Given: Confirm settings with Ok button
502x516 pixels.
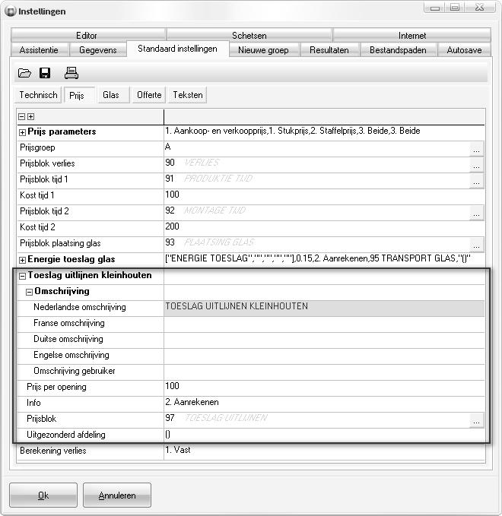Looking at the screenshot, I should [43, 495].
